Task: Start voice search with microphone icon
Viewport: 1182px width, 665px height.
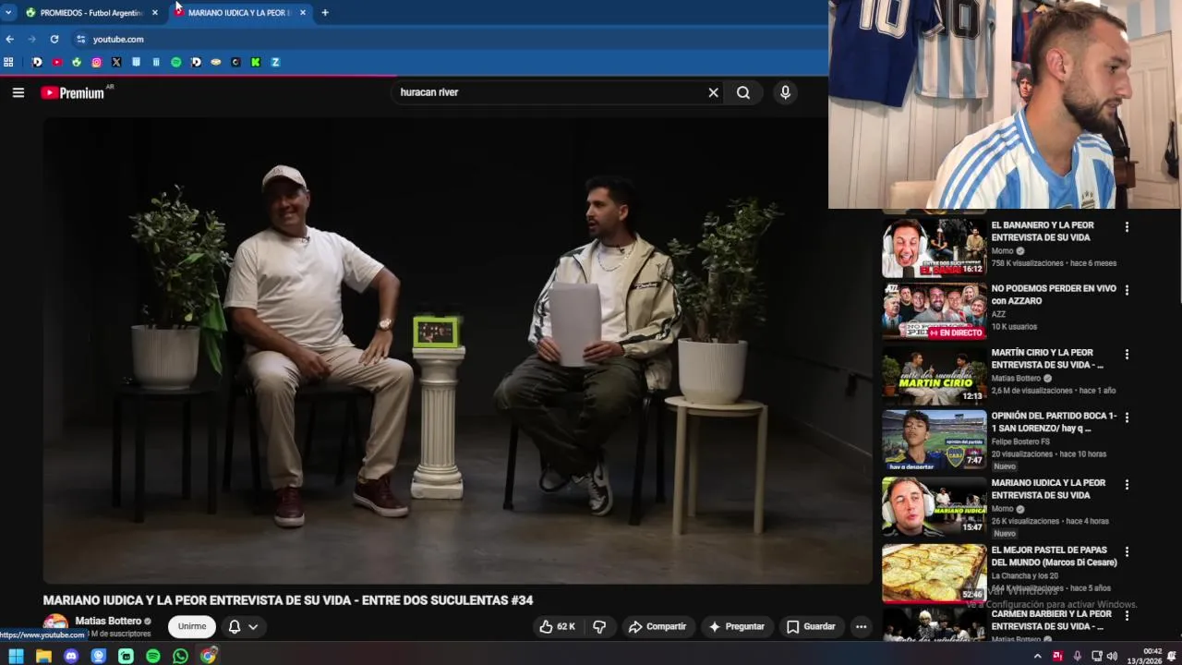Action: pos(785,92)
